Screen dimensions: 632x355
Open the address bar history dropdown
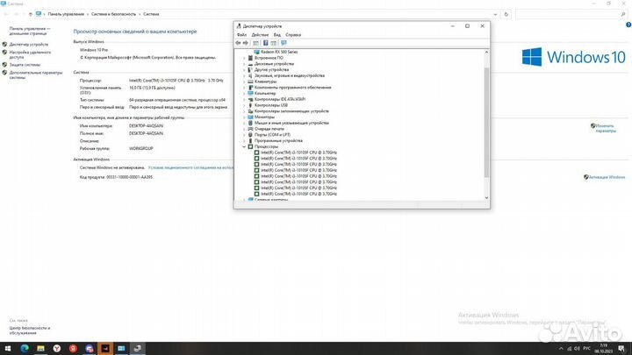(495, 15)
